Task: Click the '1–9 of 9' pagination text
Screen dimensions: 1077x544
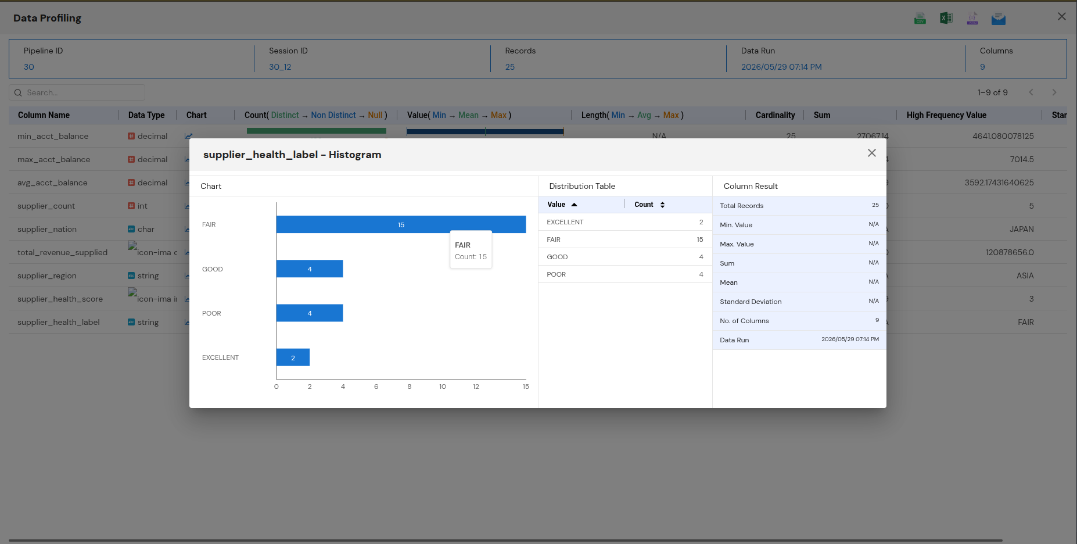Action: (x=993, y=92)
